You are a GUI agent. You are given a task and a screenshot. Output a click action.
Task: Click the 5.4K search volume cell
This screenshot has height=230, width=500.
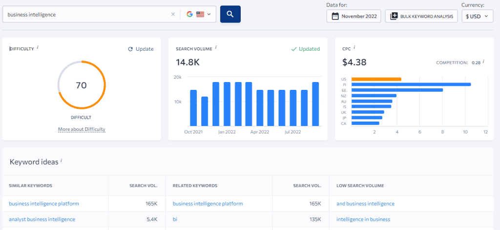pyautogui.click(x=152, y=219)
